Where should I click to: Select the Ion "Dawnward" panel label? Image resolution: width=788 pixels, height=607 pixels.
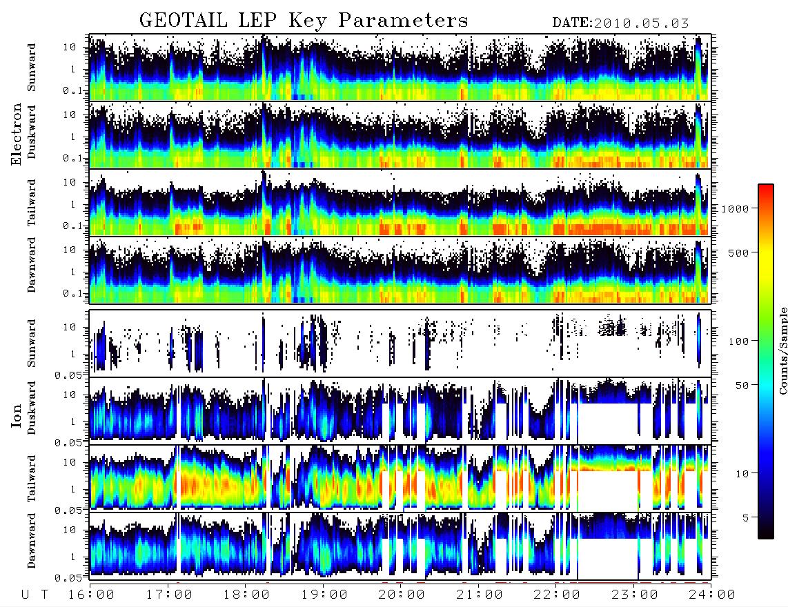32,541
